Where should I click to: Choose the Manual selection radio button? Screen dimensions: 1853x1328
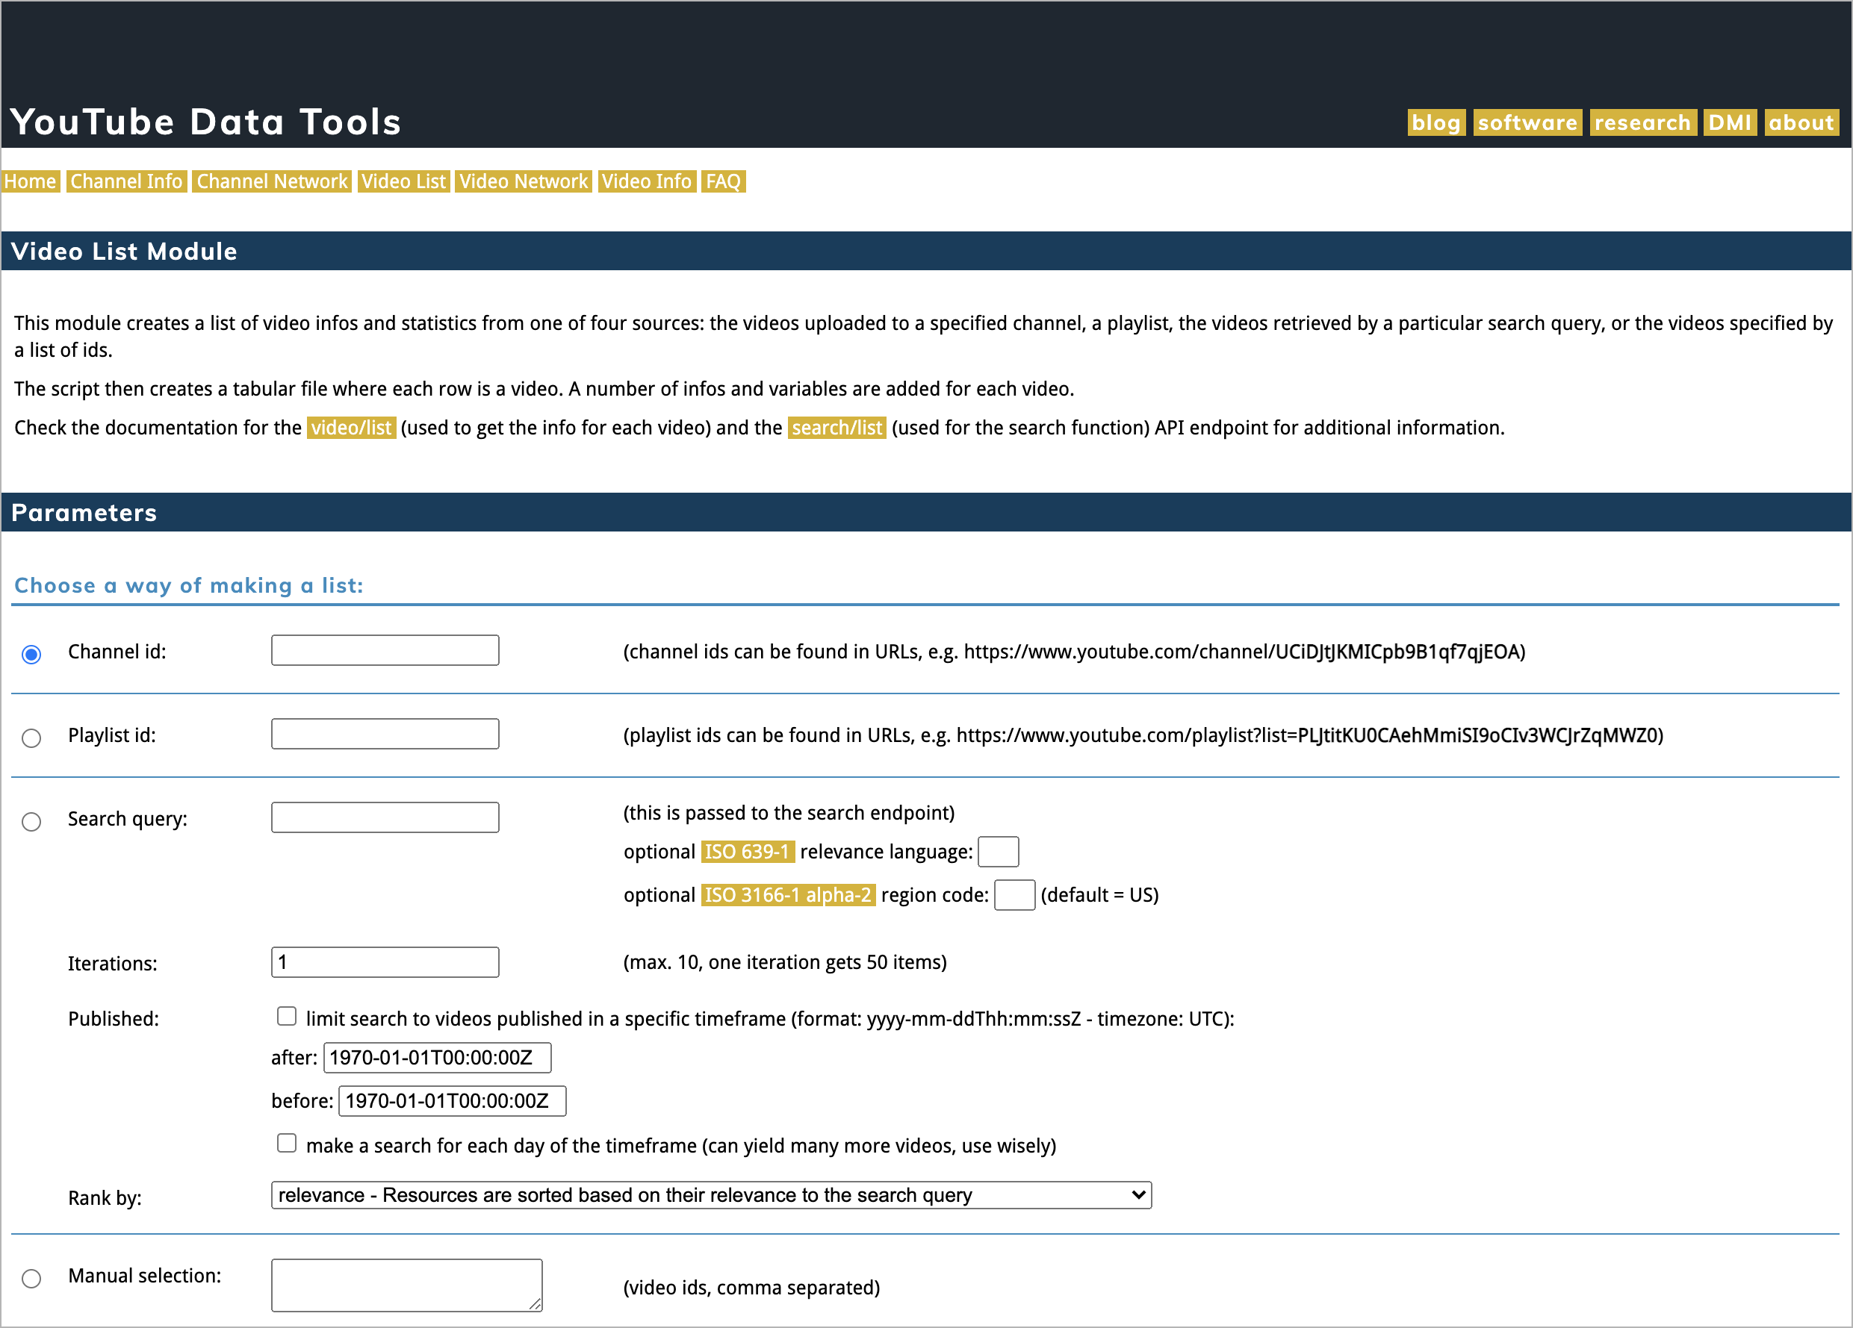31,1277
